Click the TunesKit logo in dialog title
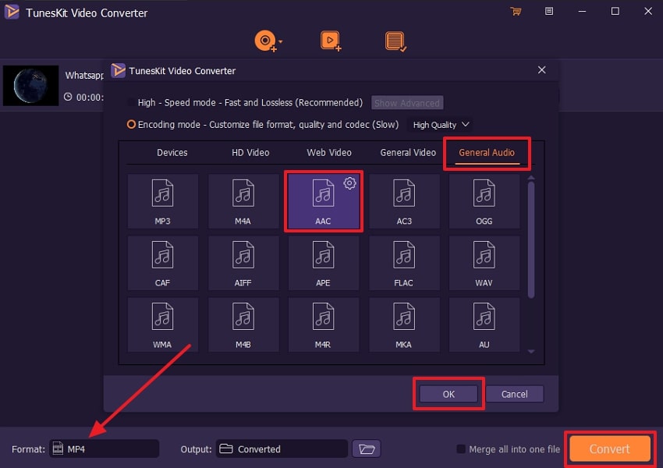Screen dimensions: 663x468 pyautogui.click(x=119, y=70)
